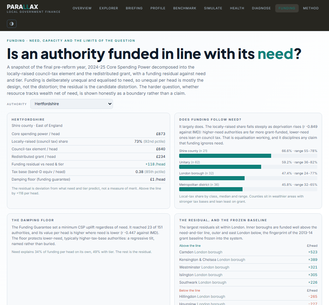329x305 pixels.
Task: Click 'Damping floor (funding guarantee)' label
Action: pyautogui.click(x=41, y=179)
